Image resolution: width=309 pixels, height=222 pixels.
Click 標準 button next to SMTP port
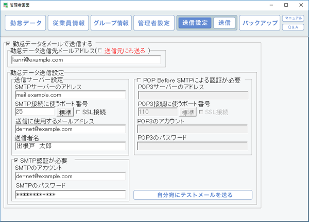(x=64, y=112)
